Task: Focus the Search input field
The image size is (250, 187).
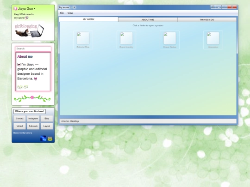Action: 33,48
